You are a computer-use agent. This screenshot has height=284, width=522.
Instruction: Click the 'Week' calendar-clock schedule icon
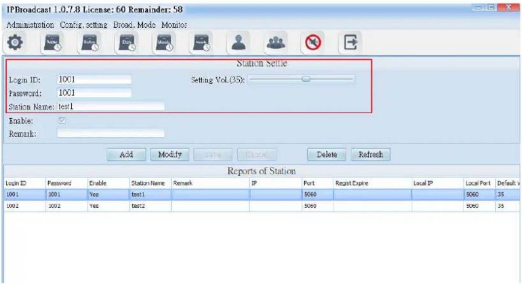coord(164,43)
